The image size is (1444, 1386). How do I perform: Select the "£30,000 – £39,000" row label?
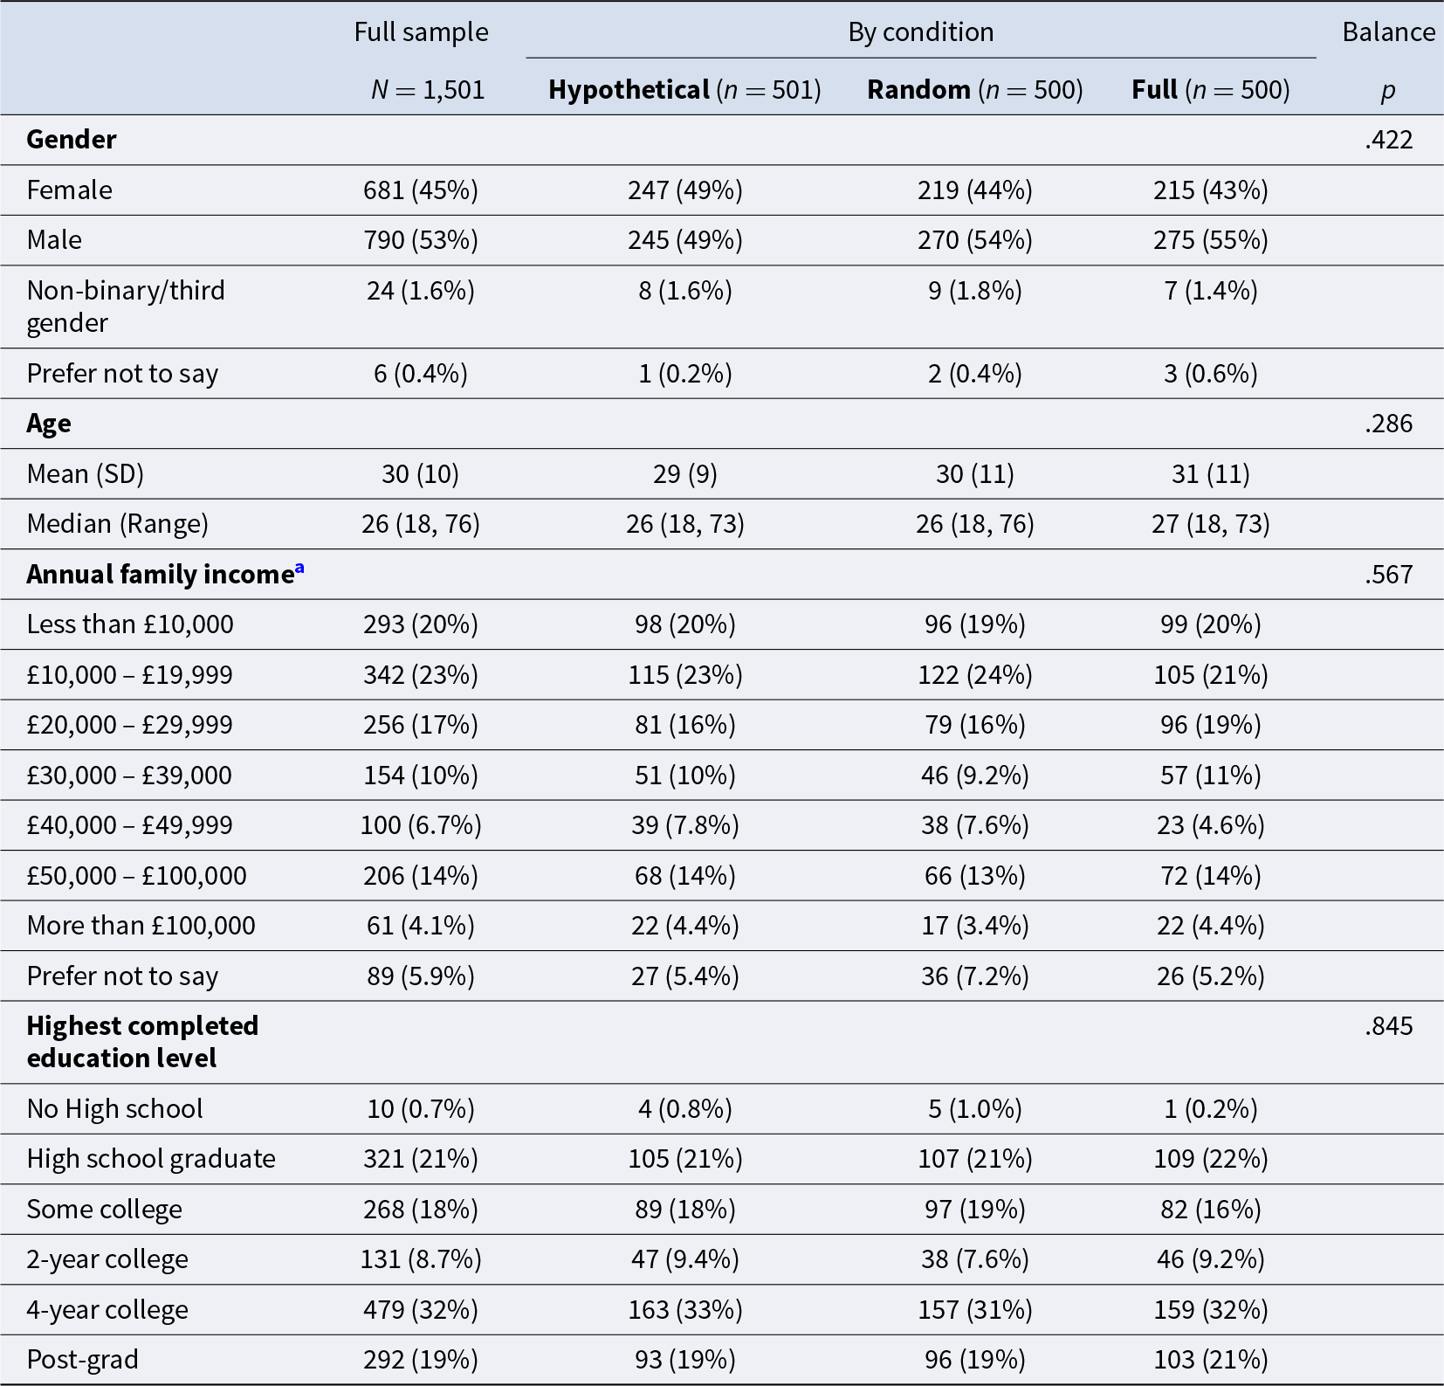coord(129,776)
